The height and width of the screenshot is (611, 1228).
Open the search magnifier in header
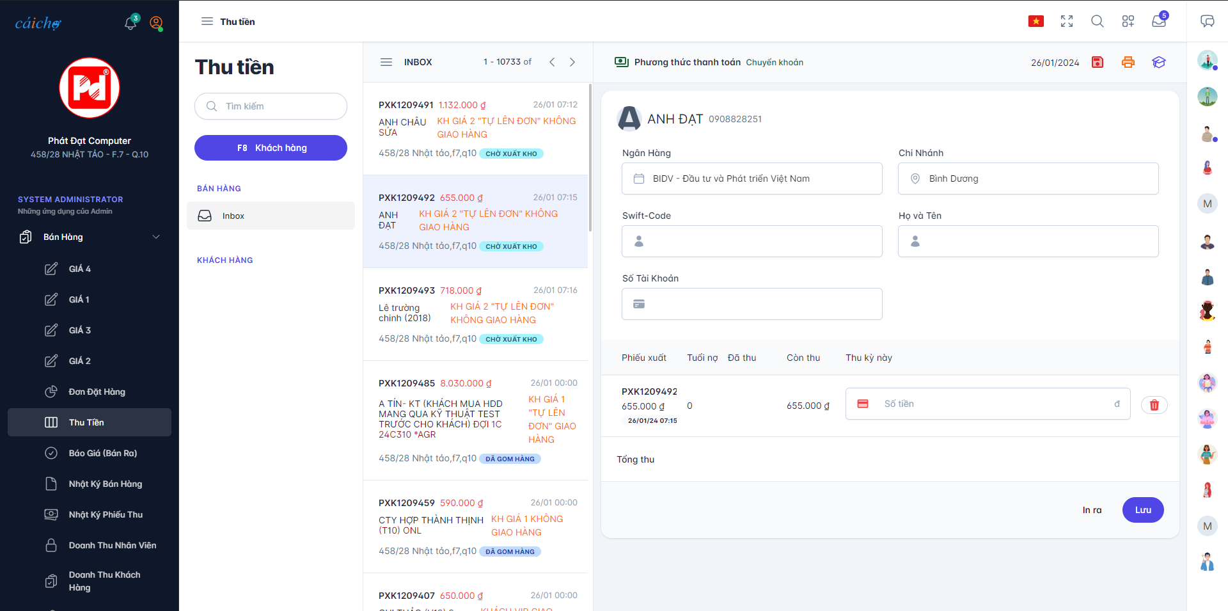(x=1098, y=21)
